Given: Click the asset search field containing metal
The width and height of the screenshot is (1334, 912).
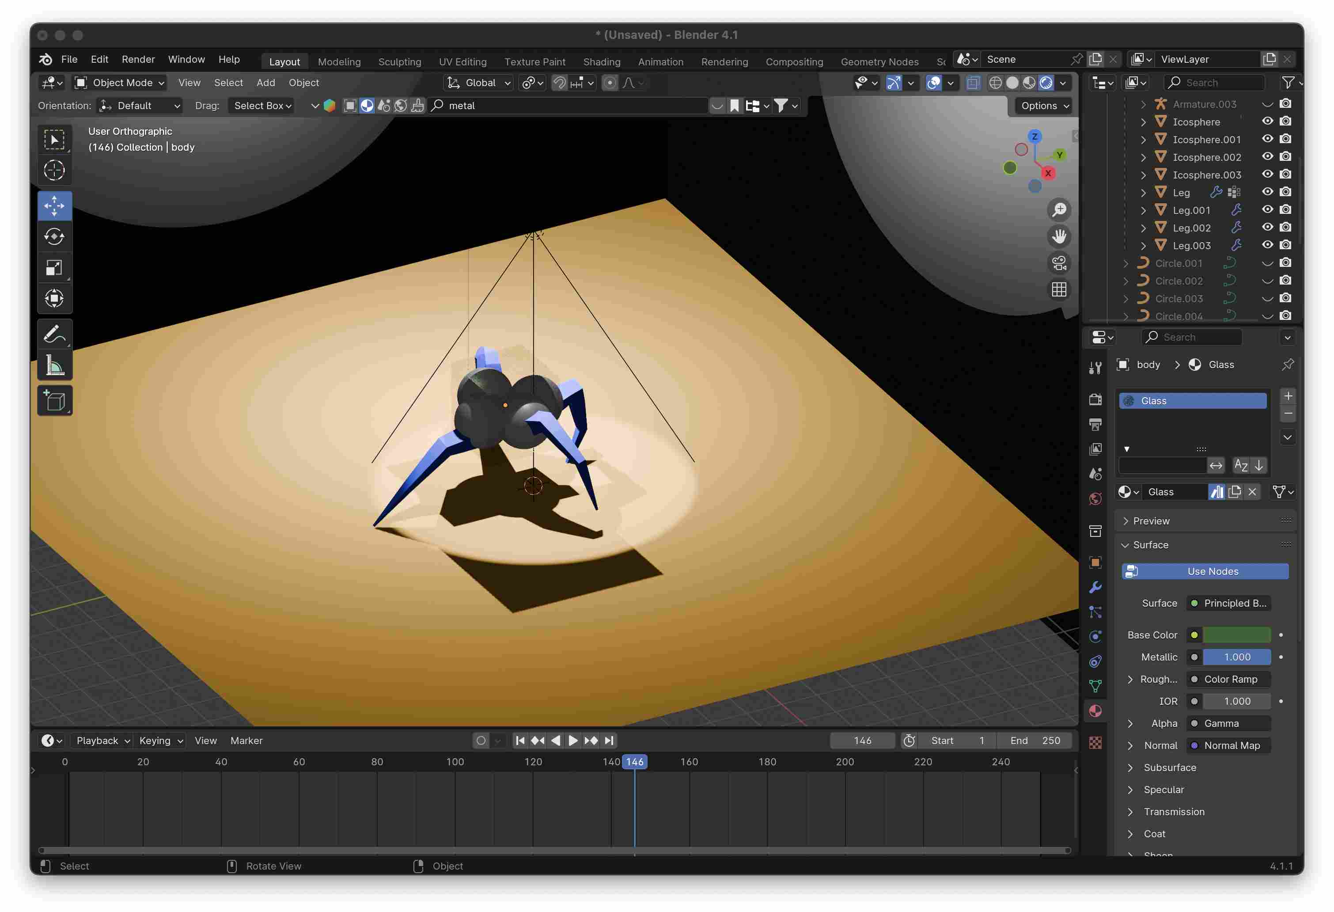Looking at the screenshot, I should pyautogui.click(x=568, y=106).
